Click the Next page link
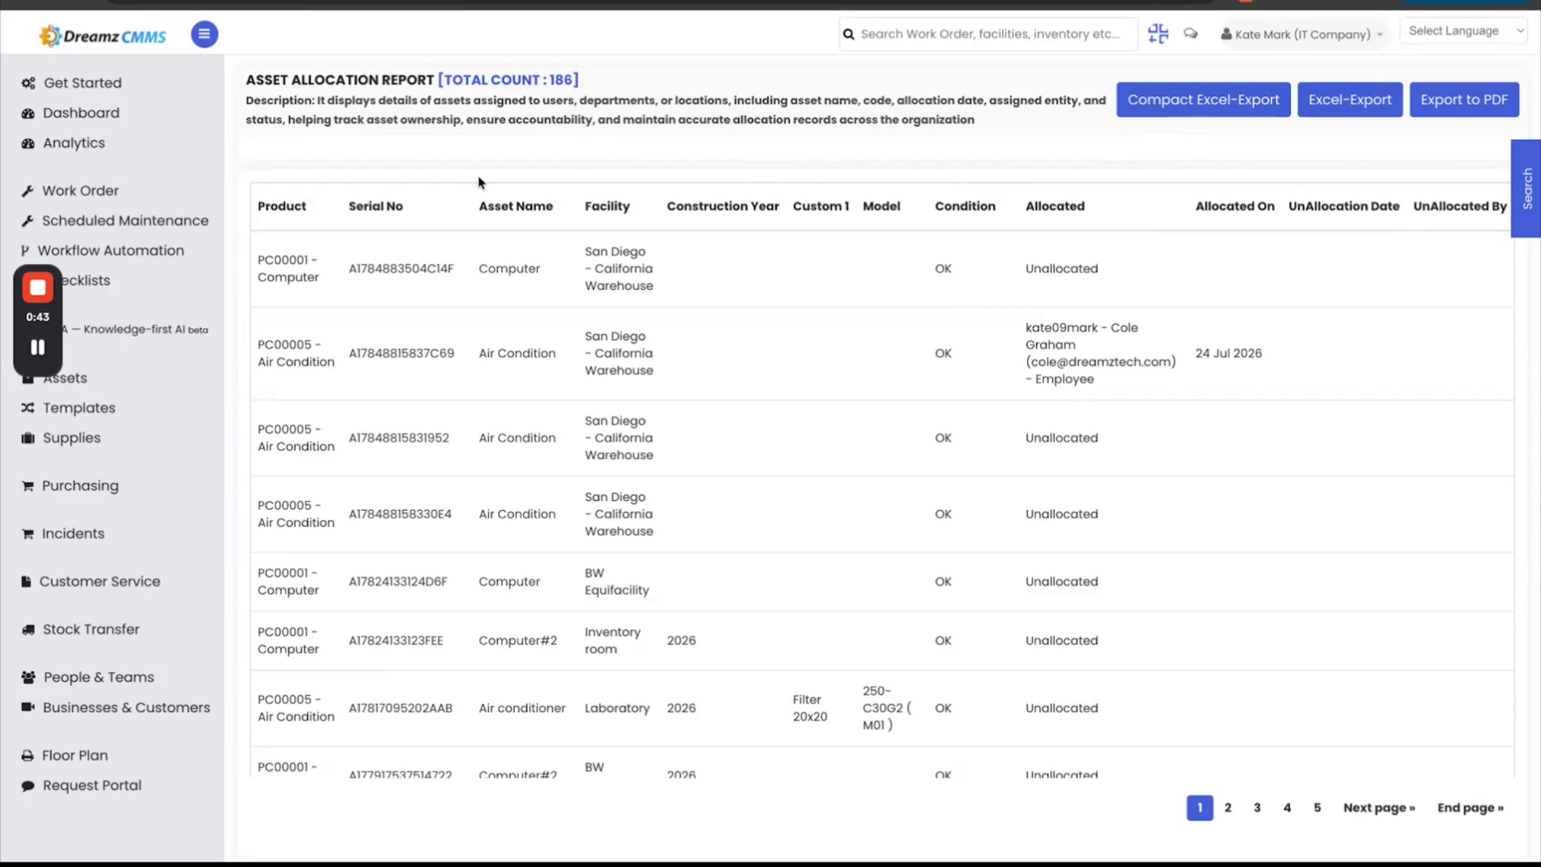This screenshot has height=867, width=1541. (x=1379, y=808)
